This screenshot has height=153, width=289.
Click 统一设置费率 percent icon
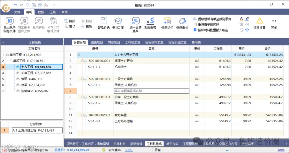tap(135, 21)
